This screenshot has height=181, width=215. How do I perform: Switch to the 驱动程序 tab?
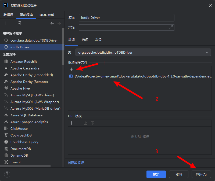point(26,15)
